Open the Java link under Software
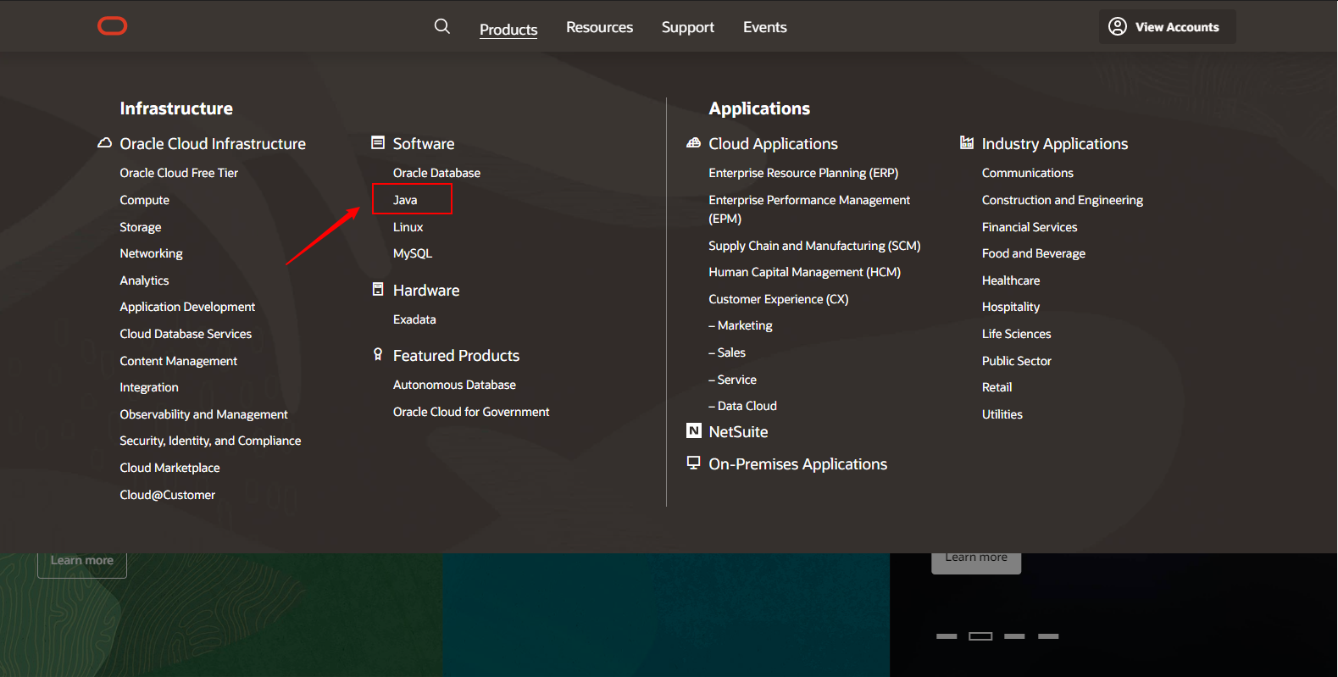The width and height of the screenshot is (1338, 677). pos(405,200)
